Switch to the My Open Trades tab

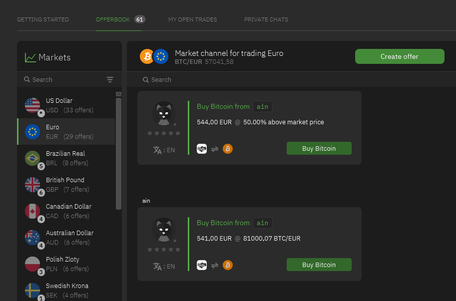(x=192, y=19)
